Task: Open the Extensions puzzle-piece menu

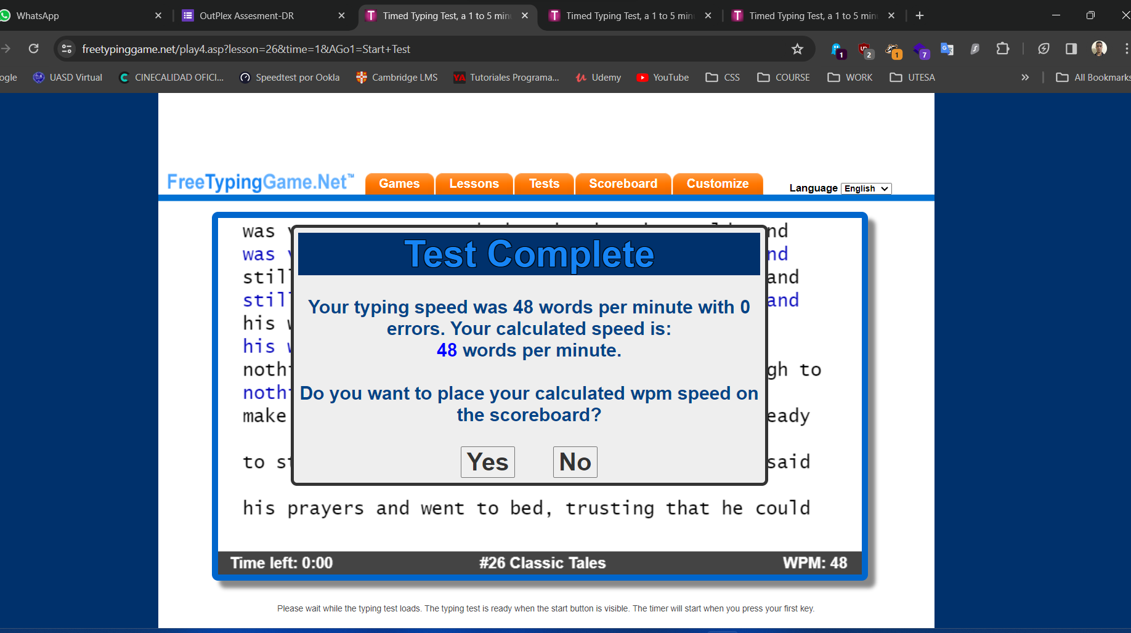Action: coord(1003,49)
